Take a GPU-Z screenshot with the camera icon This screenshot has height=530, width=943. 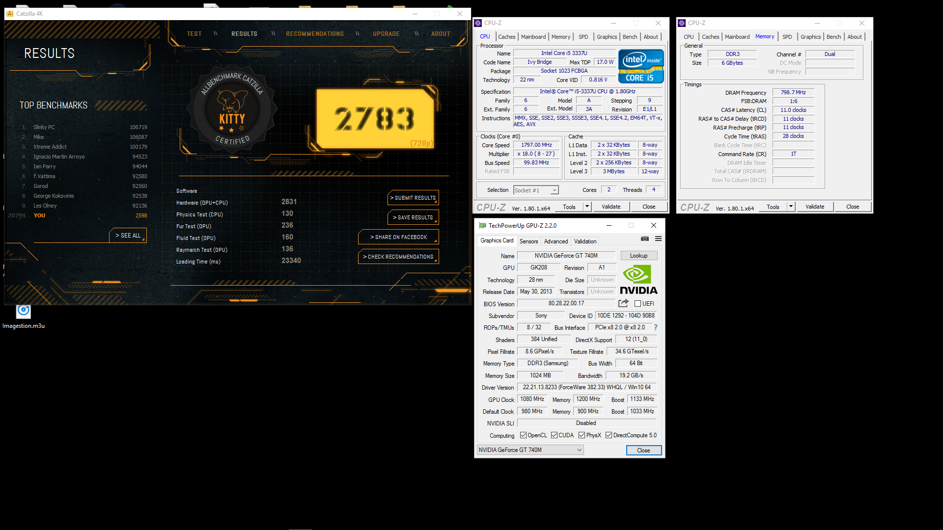click(x=645, y=239)
